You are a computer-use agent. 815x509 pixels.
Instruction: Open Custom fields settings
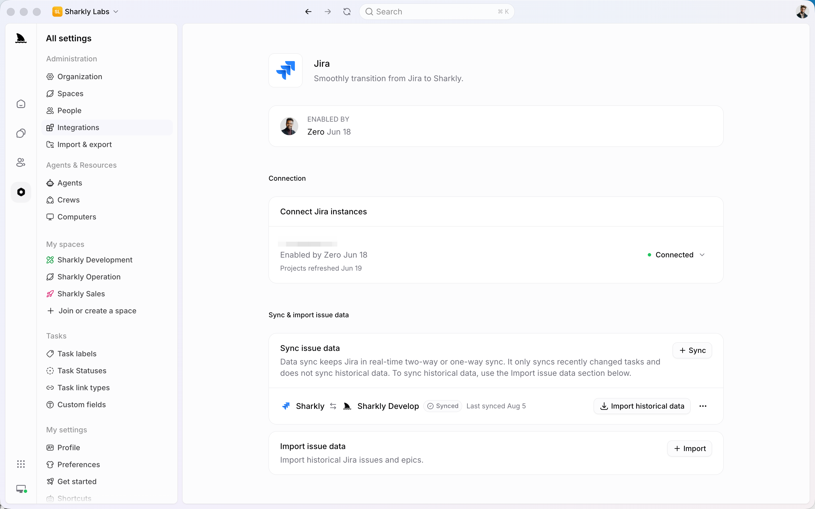coord(107,405)
